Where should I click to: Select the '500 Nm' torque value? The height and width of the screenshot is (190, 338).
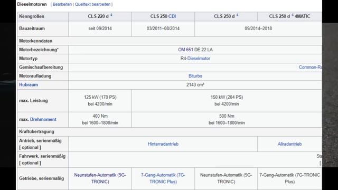tap(227, 116)
